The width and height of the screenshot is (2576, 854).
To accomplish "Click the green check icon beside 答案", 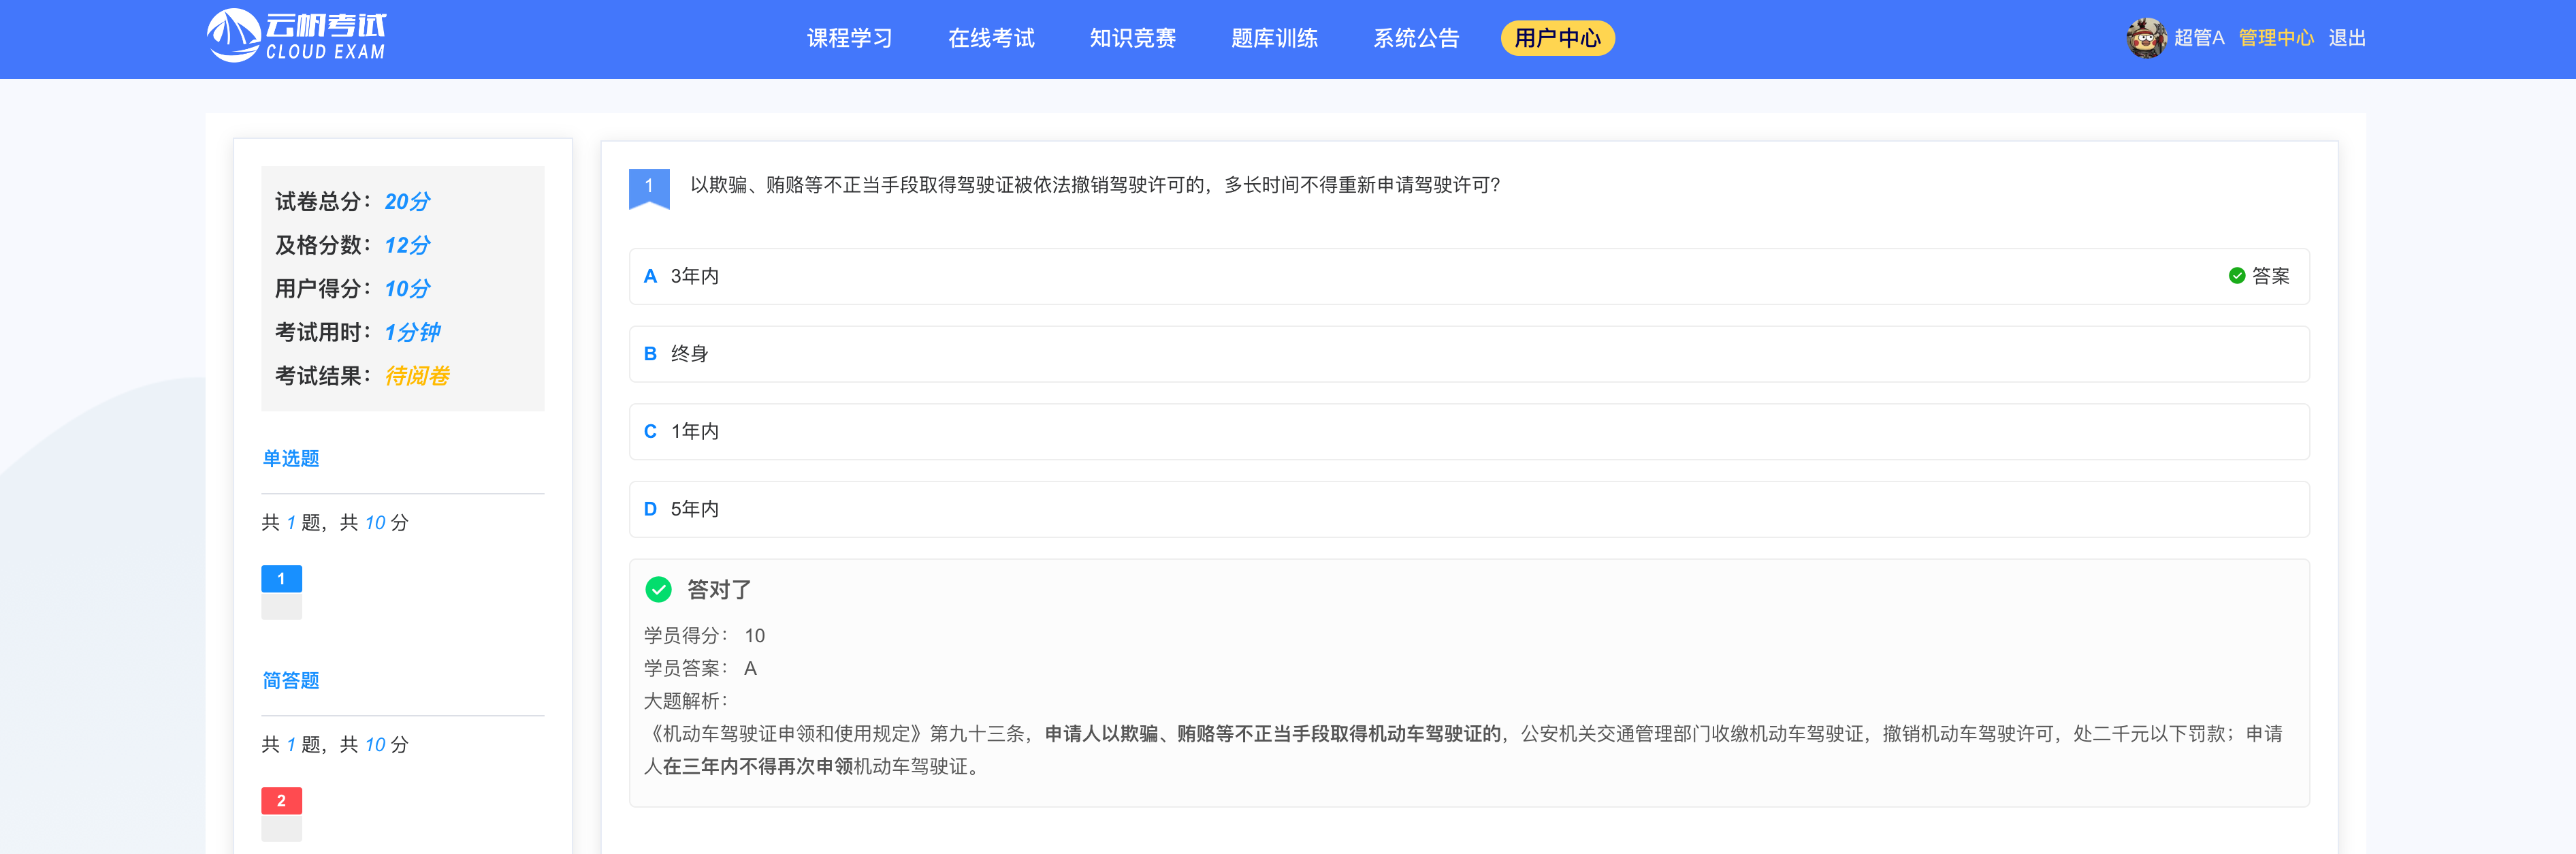I will [2237, 276].
